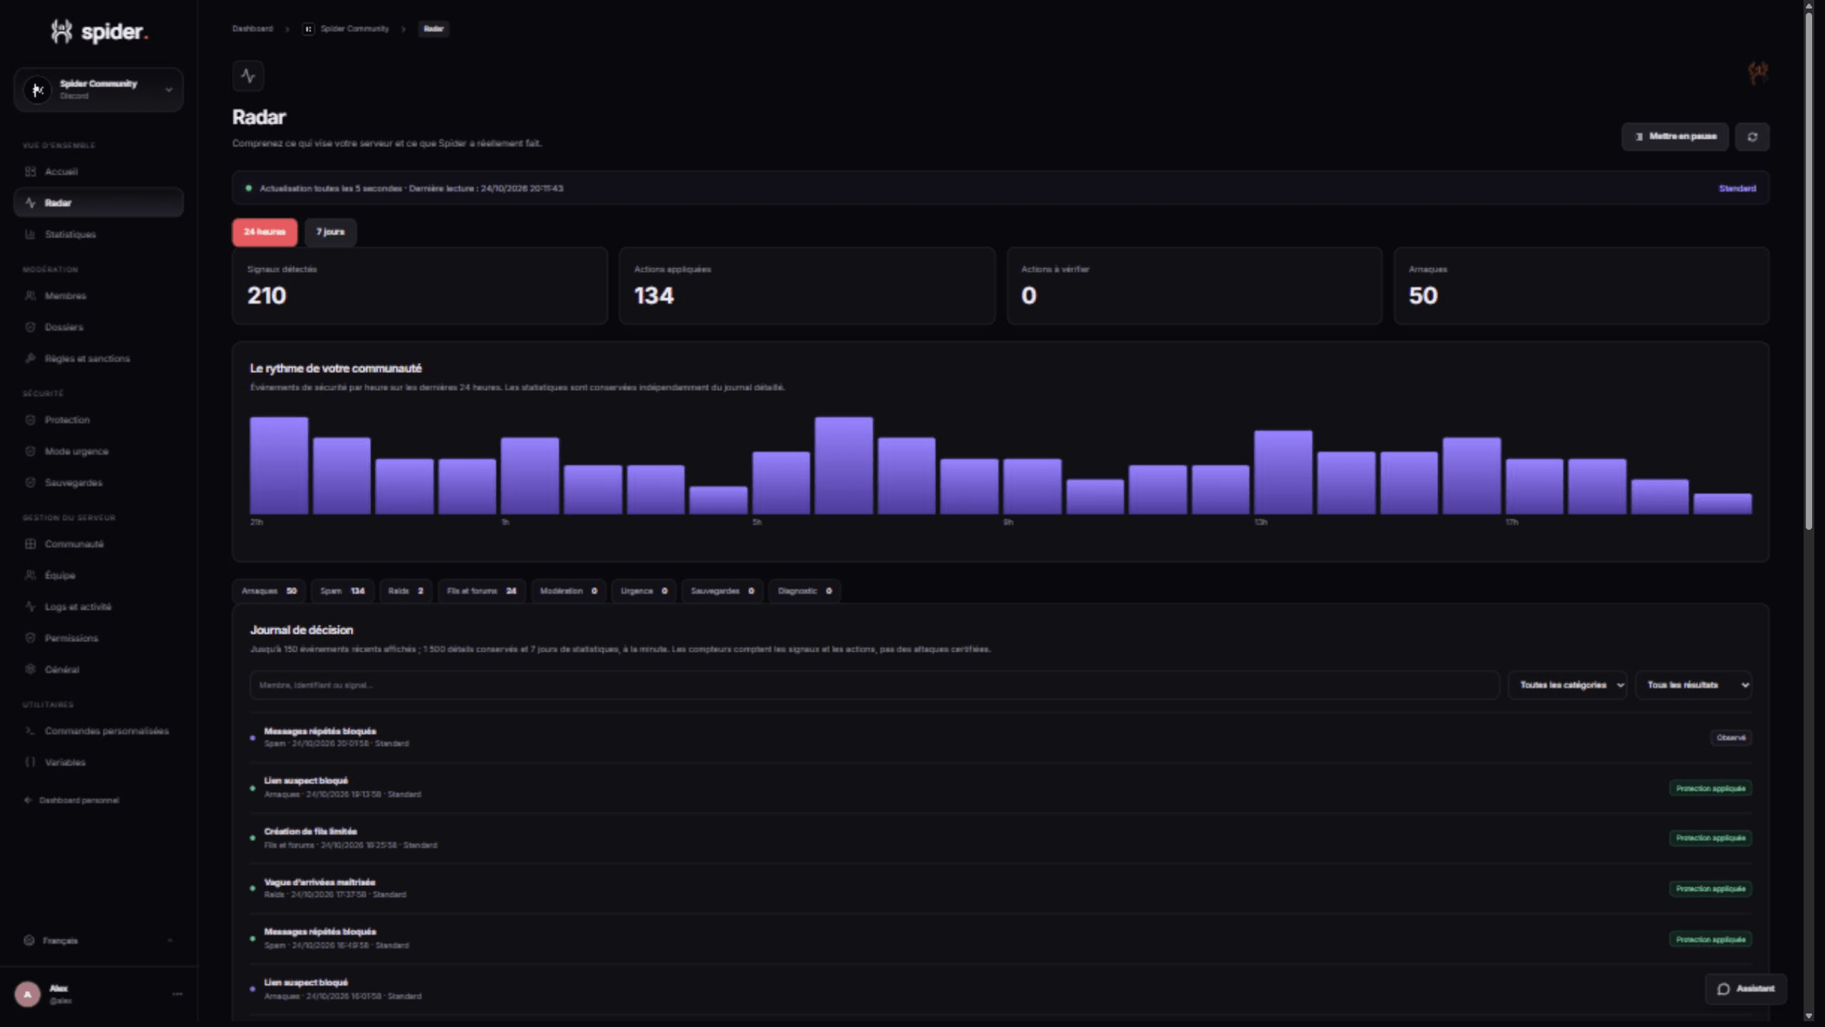Open Permissions page

98,638
